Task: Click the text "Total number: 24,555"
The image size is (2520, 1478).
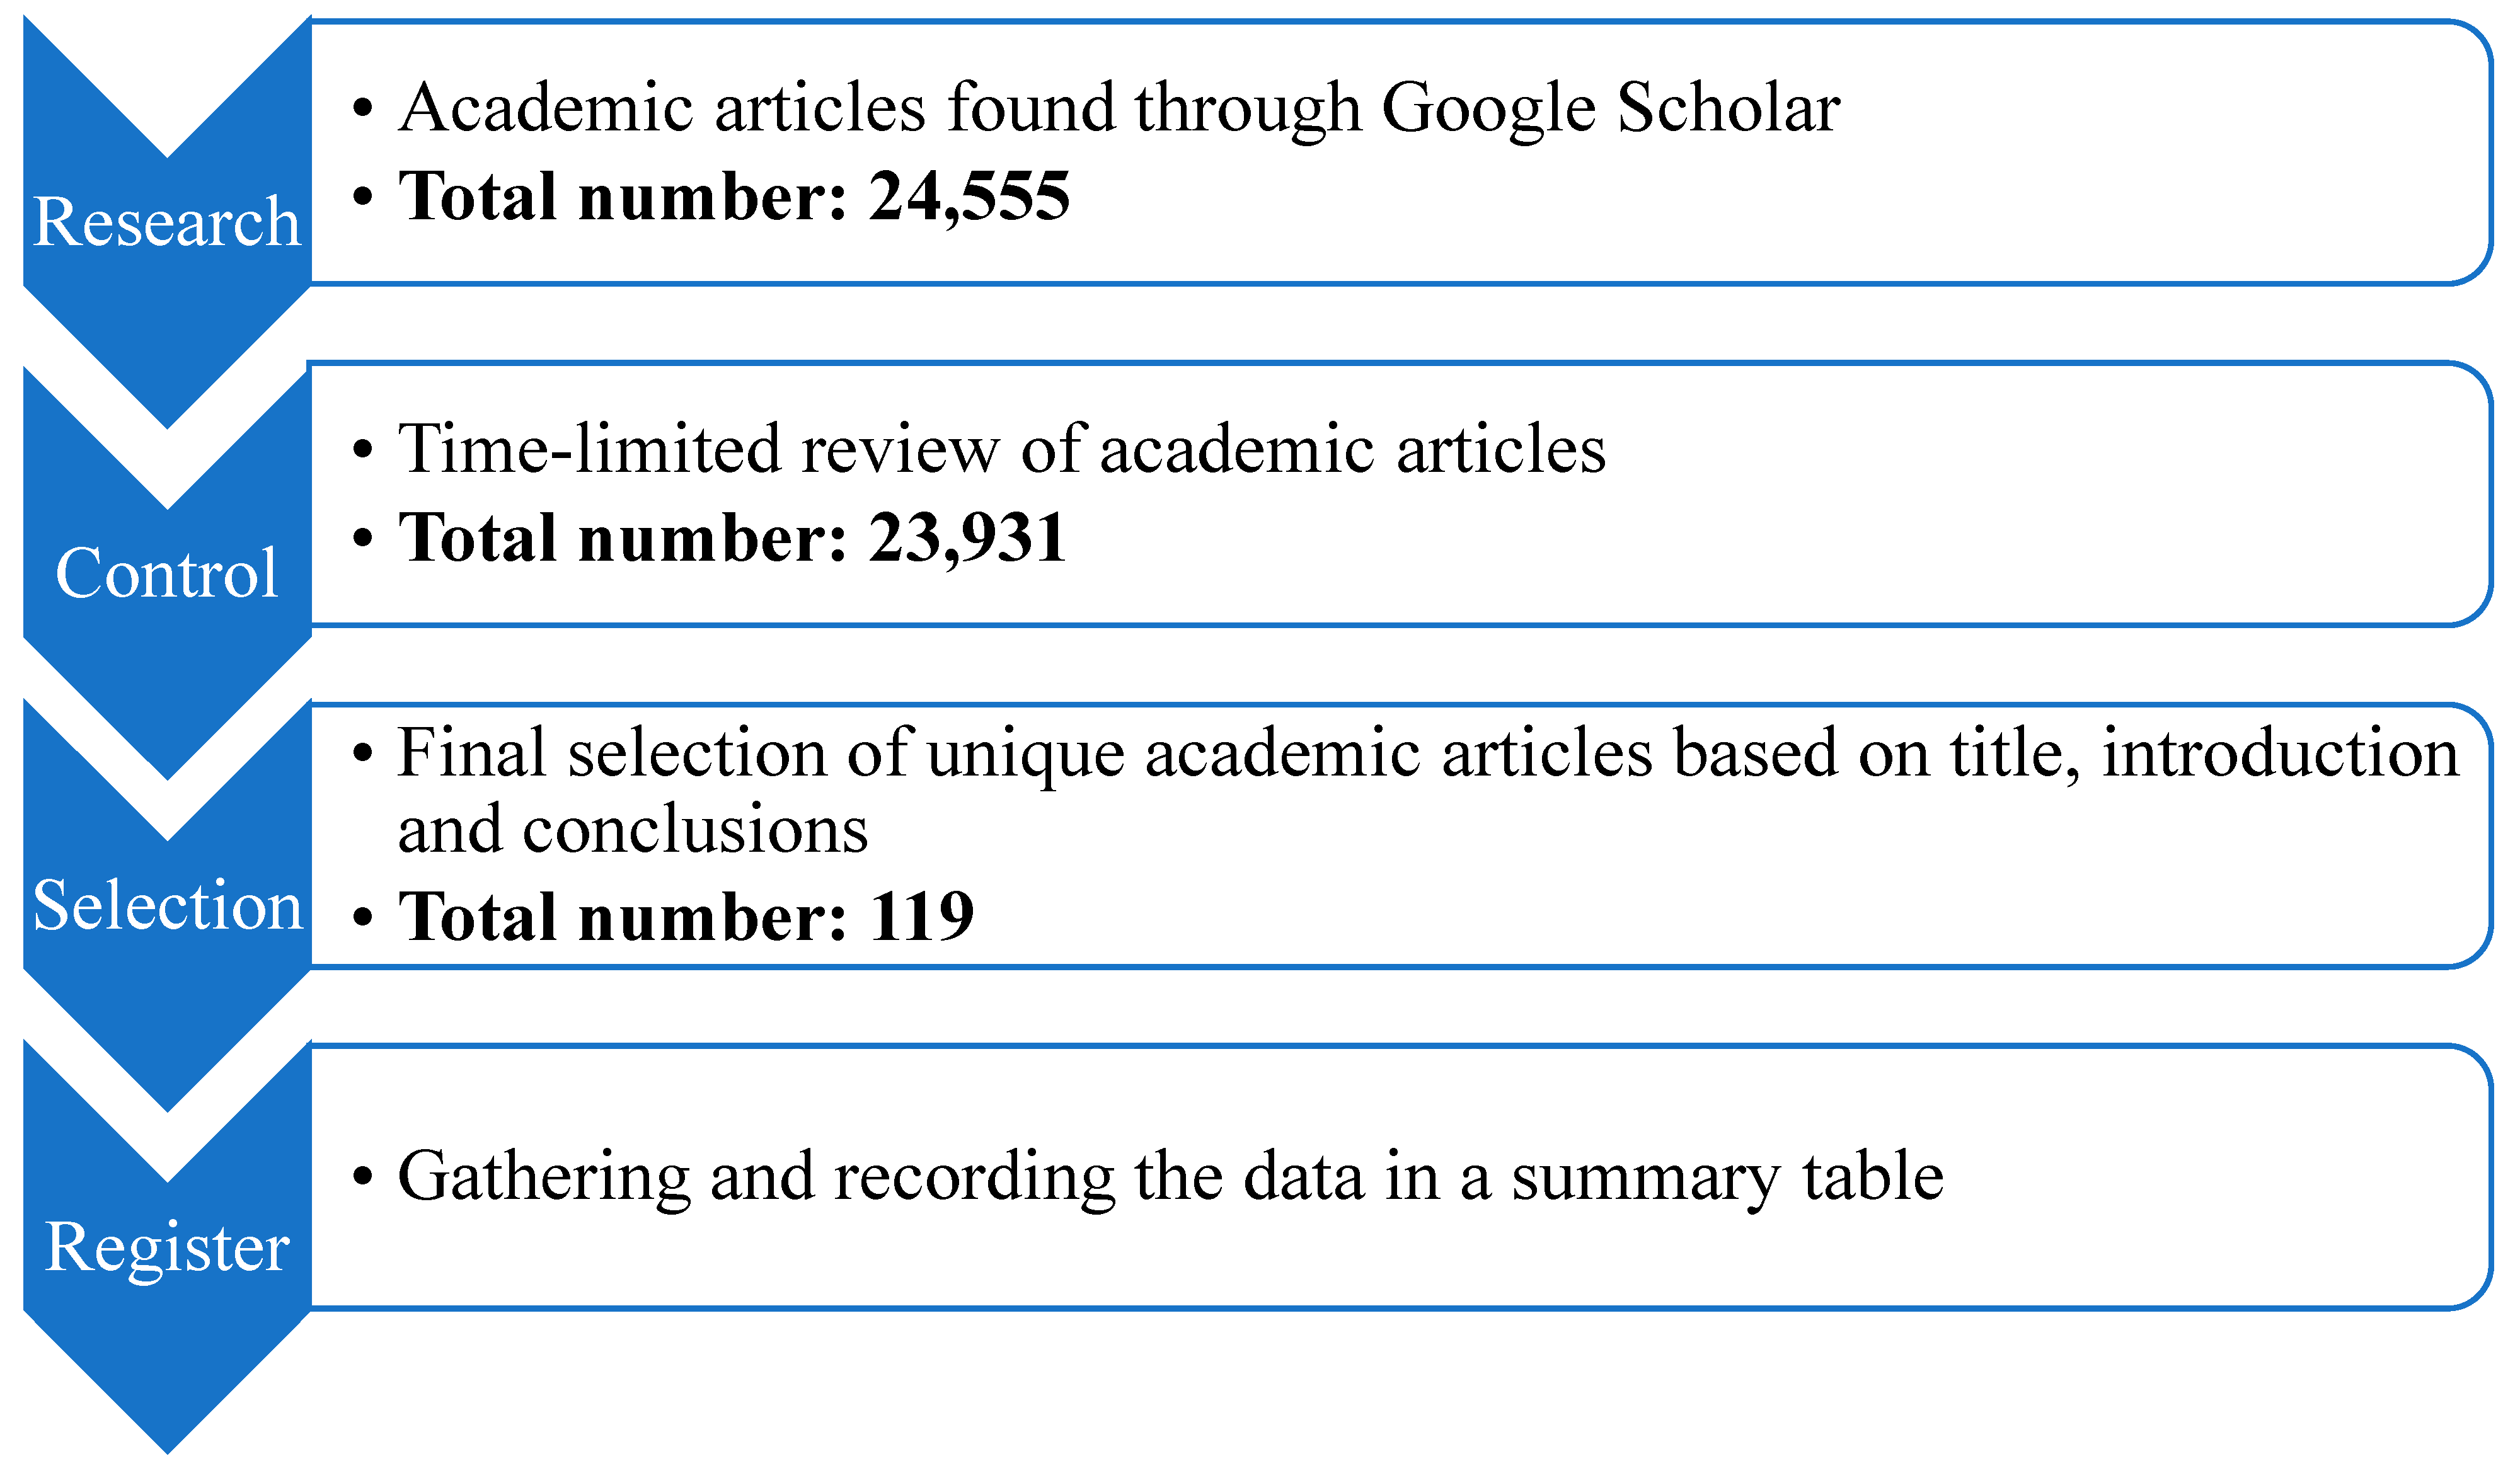Action: (x=734, y=196)
